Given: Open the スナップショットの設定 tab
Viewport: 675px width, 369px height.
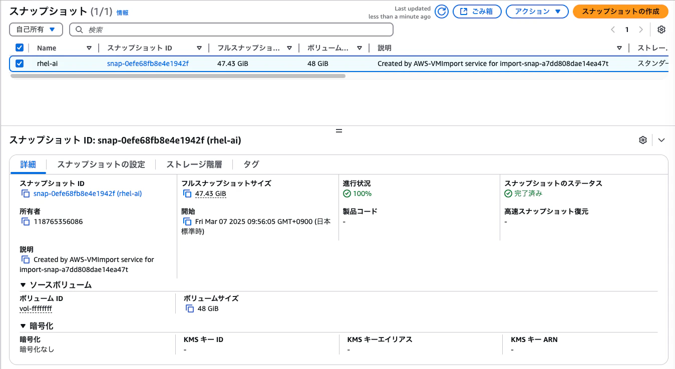Looking at the screenshot, I should 101,164.
